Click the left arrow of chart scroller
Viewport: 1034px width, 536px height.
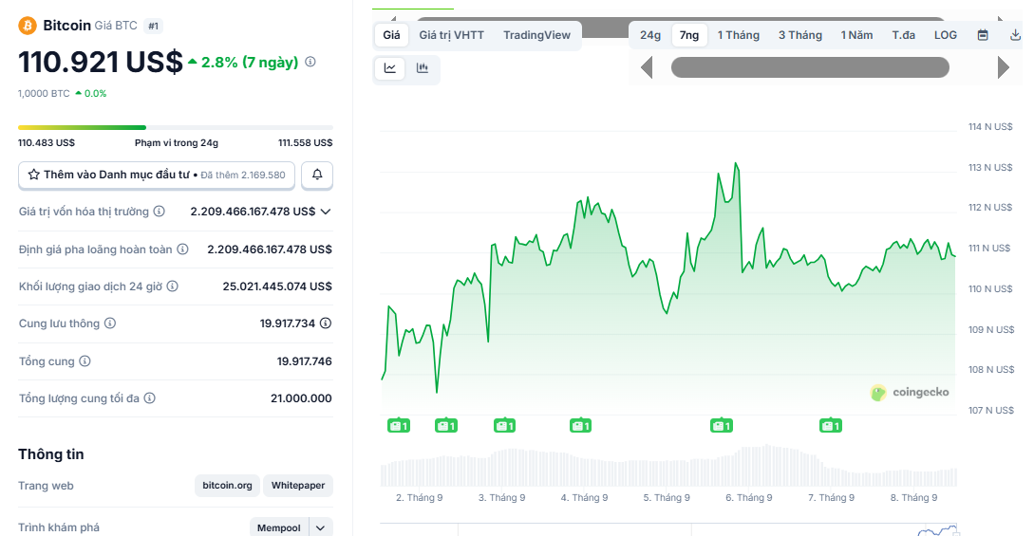647,67
